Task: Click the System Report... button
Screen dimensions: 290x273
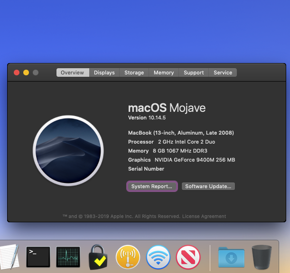Action: pos(152,186)
